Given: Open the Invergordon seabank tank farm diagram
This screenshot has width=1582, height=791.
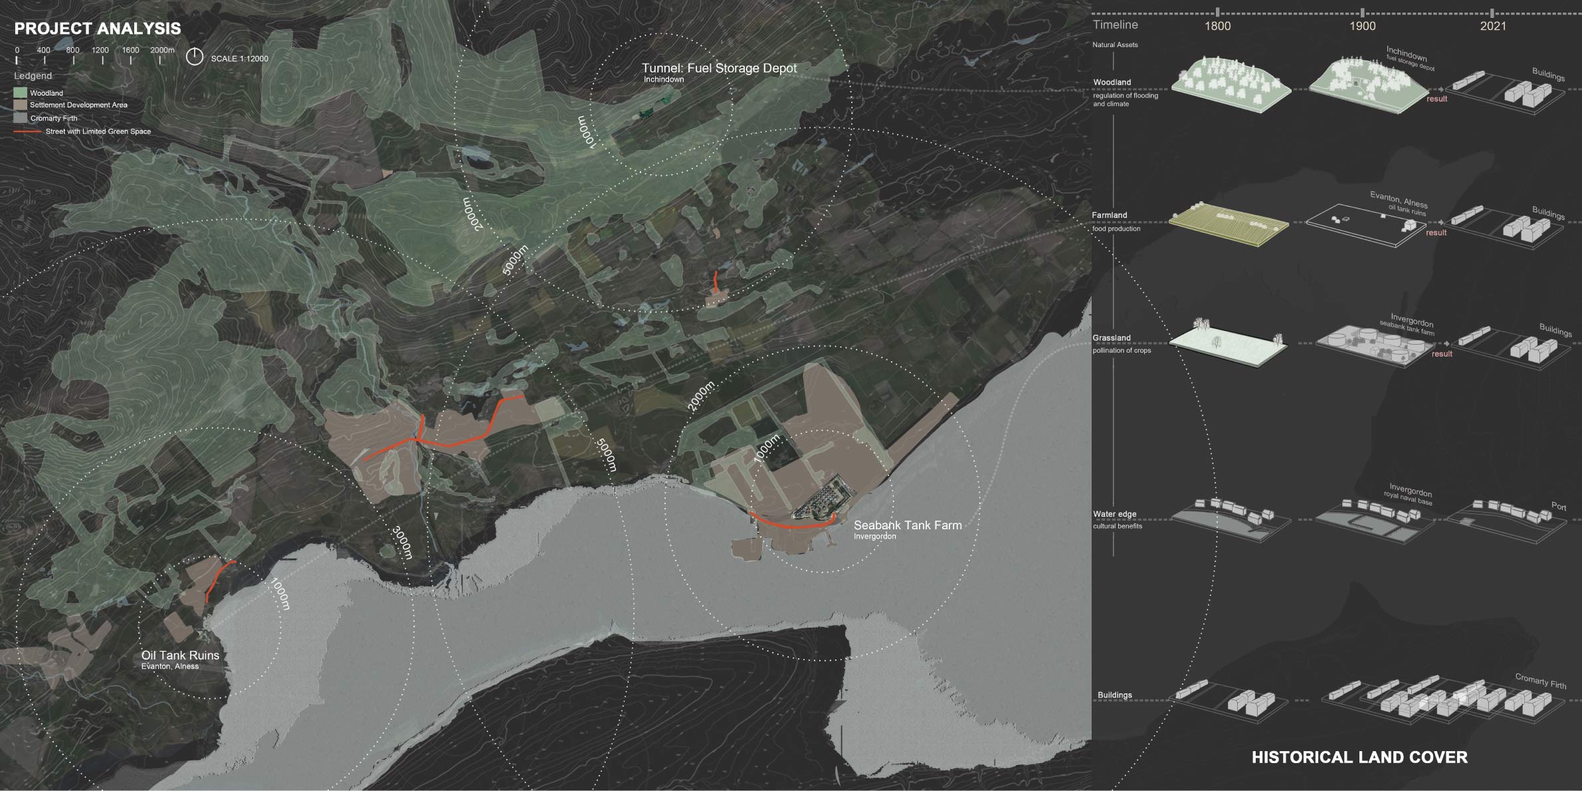Looking at the screenshot, I should (x=1377, y=347).
